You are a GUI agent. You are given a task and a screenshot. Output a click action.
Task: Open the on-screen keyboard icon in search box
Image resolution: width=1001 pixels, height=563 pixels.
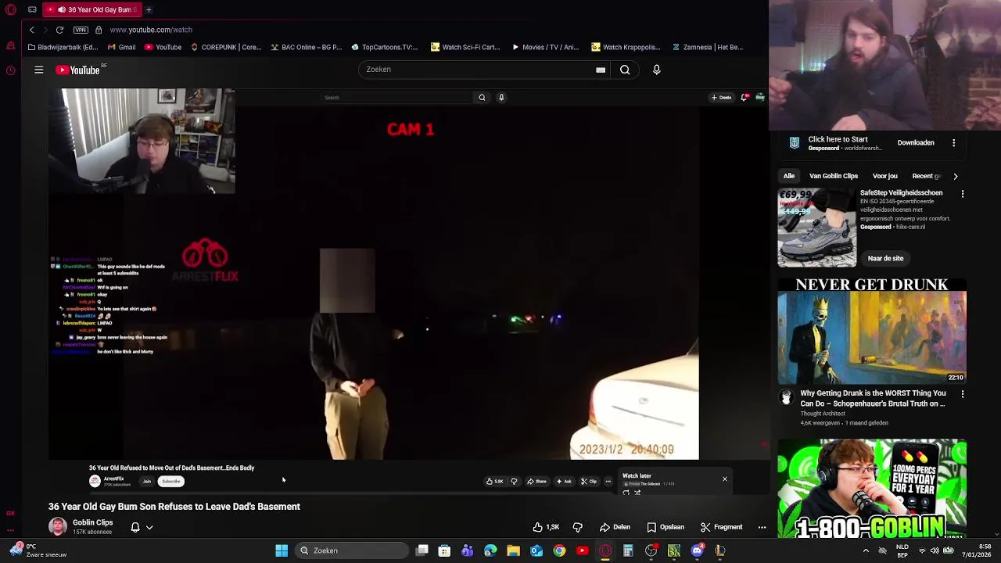601,70
